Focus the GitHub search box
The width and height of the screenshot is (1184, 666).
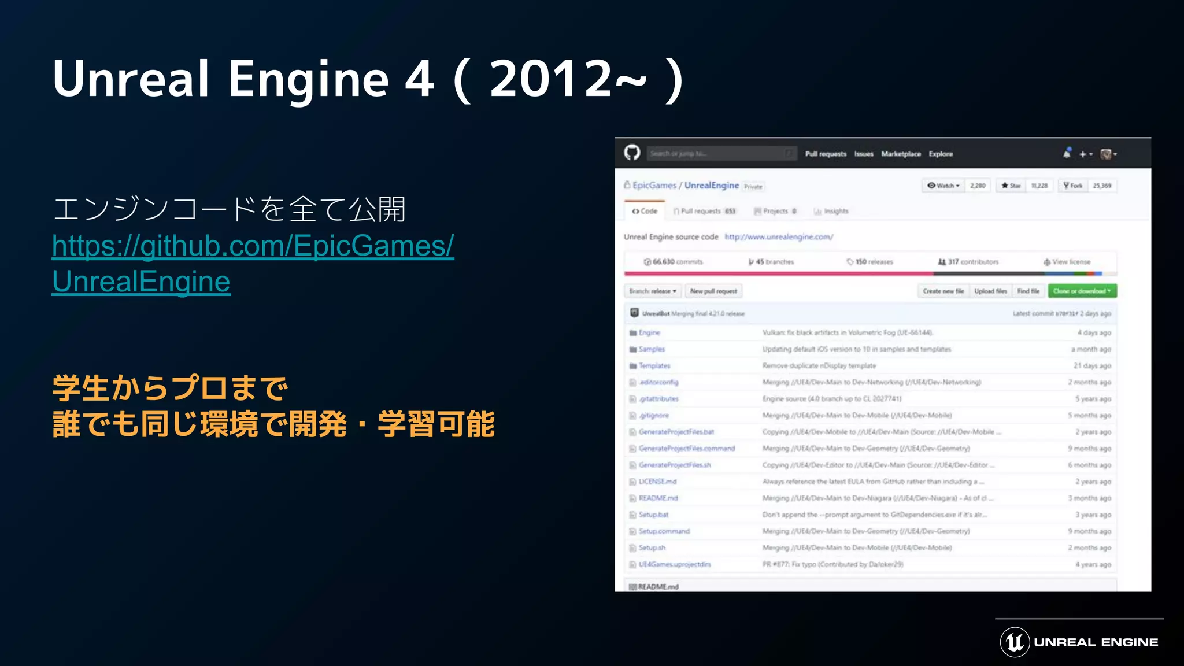pos(721,153)
